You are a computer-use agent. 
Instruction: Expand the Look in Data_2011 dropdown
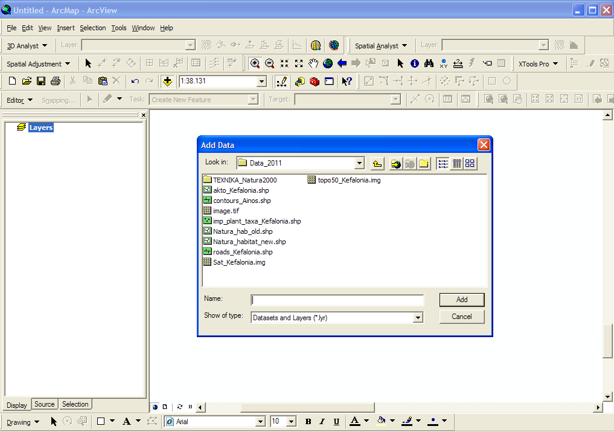coord(359,163)
